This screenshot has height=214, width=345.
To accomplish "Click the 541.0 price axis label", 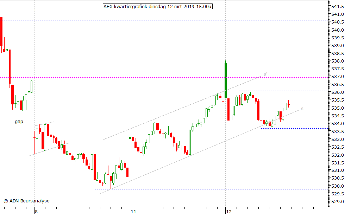I will coord(338,14).
